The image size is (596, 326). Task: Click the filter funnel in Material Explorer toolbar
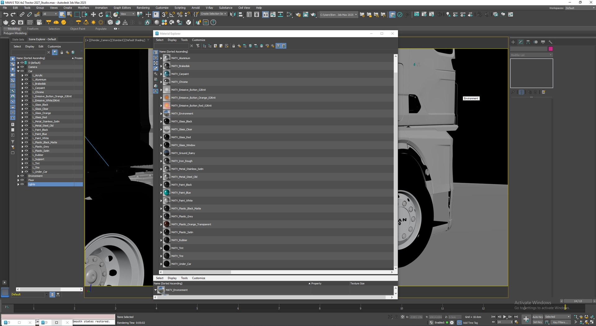(x=198, y=46)
